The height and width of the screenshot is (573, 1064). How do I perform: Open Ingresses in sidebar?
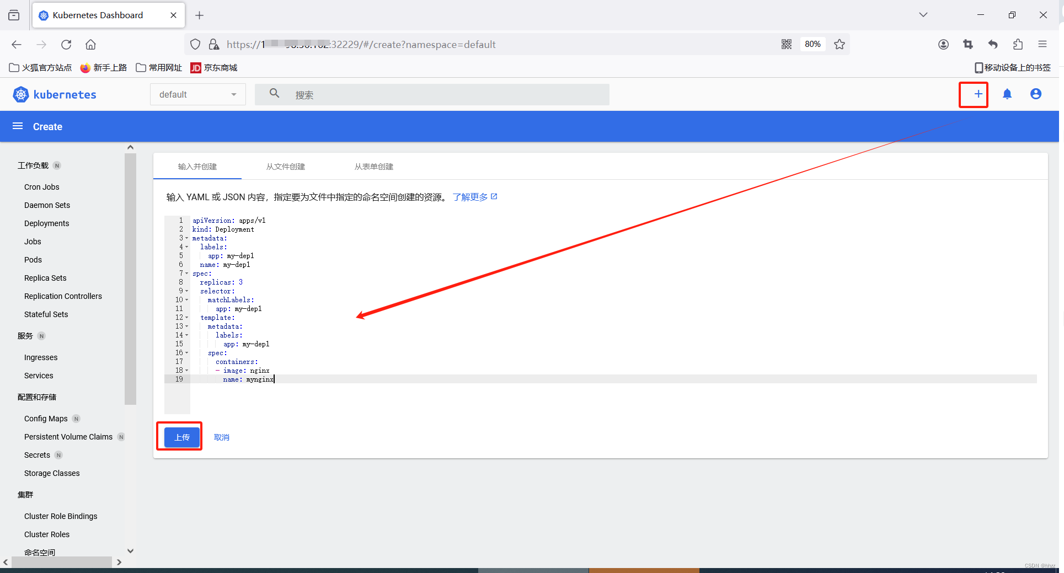click(41, 357)
